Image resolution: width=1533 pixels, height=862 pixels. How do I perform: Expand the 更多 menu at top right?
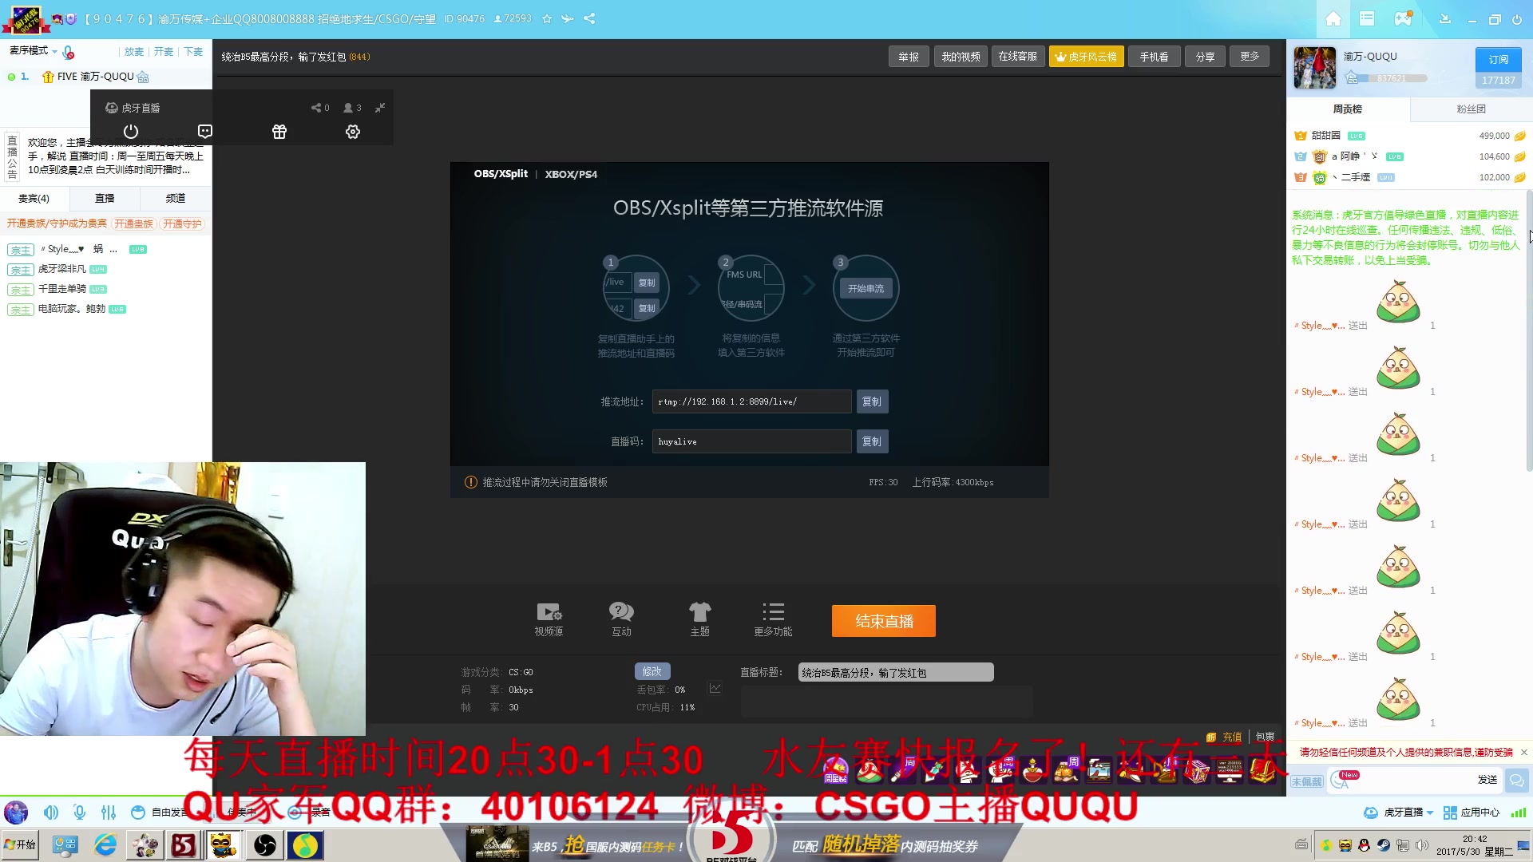point(1250,56)
